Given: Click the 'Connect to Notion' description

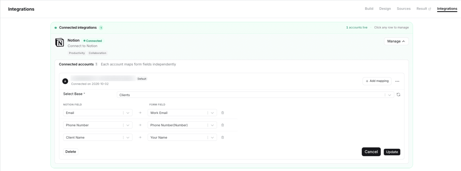Looking at the screenshot, I should click(82, 46).
